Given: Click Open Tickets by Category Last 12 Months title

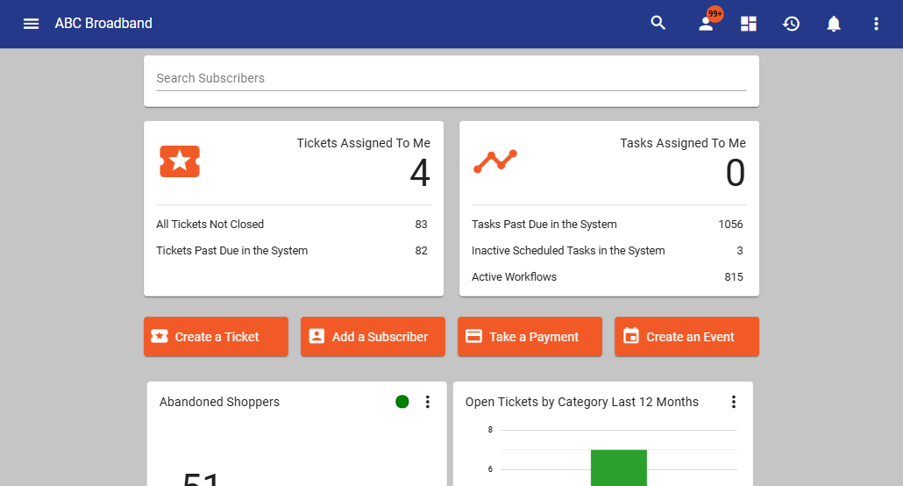Looking at the screenshot, I should (x=581, y=402).
